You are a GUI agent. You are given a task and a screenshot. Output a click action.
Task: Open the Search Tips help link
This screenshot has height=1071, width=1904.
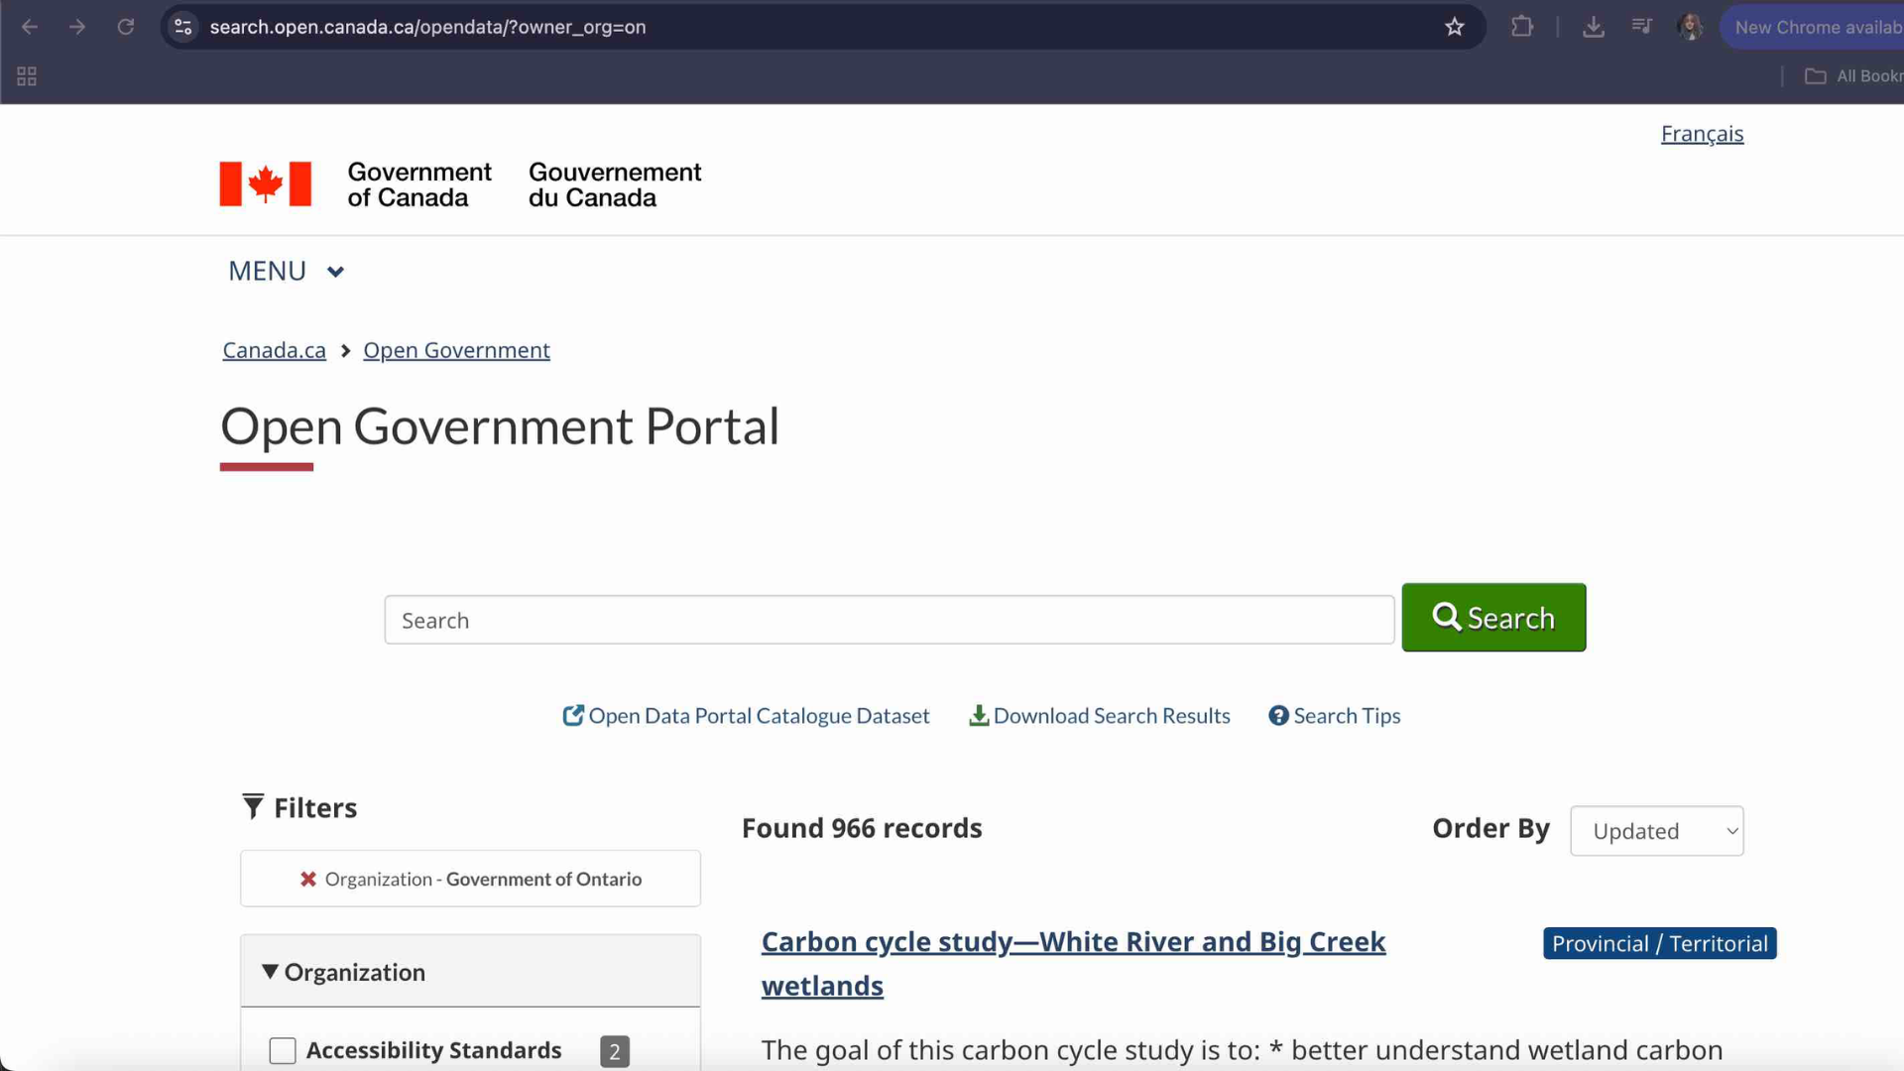(x=1335, y=716)
